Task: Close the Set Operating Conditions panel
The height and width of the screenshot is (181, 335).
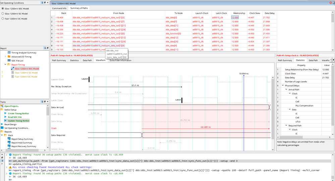Action: [x=47, y=2]
